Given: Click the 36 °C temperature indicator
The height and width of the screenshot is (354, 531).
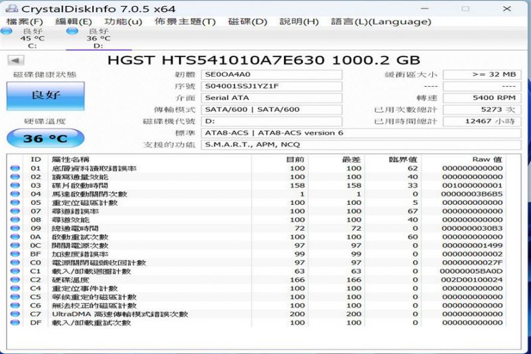Looking at the screenshot, I should pyautogui.click(x=45, y=139).
